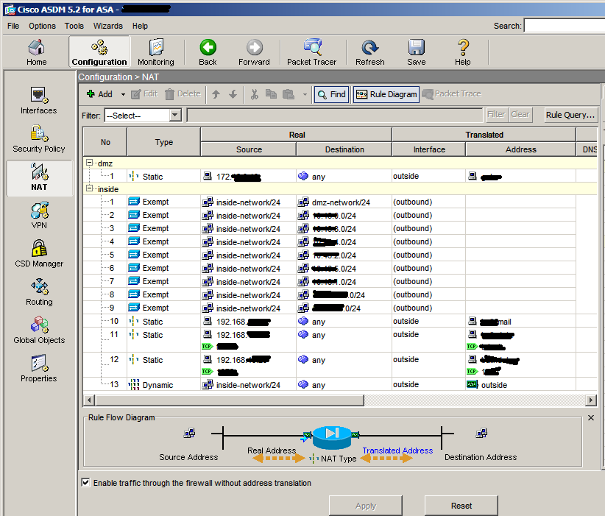Collapse the dmz rule group
Image resolution: width=605 pixels, height=516 pixels.
(90, 163)
